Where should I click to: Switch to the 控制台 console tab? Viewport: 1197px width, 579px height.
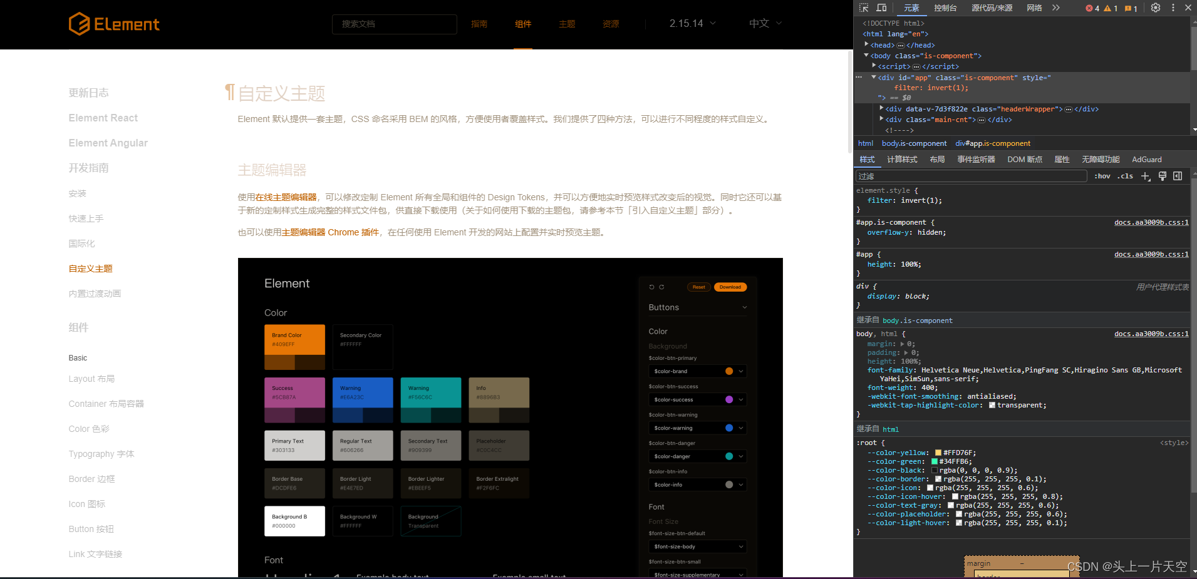tap(945, 8)
